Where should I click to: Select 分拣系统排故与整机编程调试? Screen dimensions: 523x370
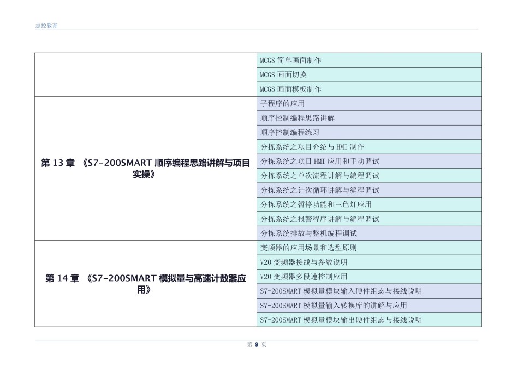pyautogui.click(x=369, y=234)
